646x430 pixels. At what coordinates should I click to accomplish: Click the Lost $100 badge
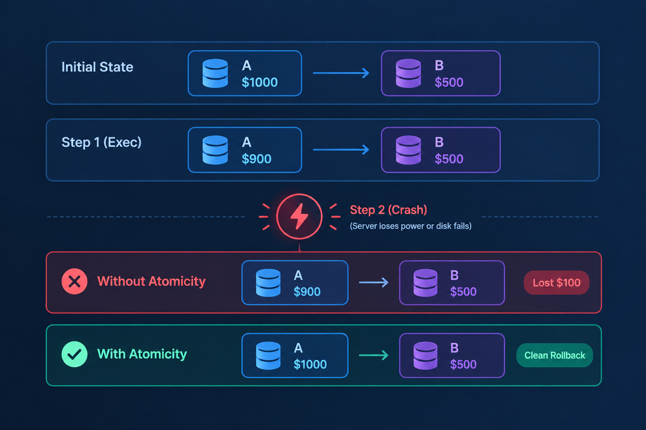[556, 283]
